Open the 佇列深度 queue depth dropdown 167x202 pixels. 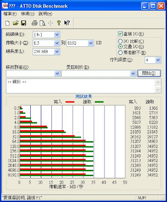tap(158, 60)
